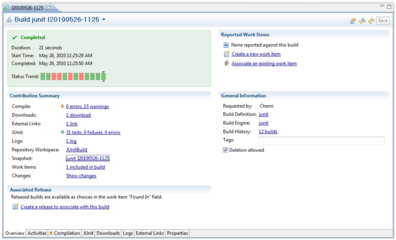
Task: Select the first green bar in Status Trend
Action: pyautogui.click(x=43, y=76)
